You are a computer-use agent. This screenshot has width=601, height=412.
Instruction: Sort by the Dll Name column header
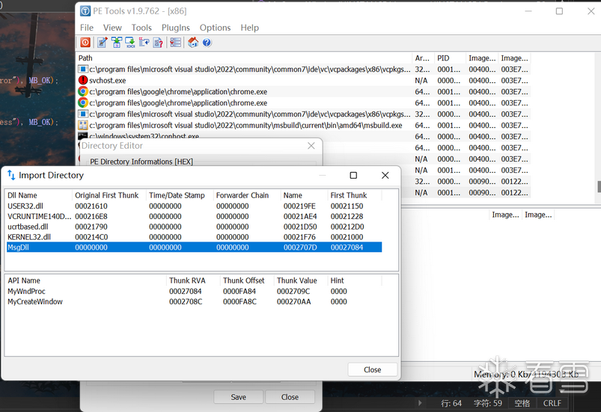tap(39, 195)
